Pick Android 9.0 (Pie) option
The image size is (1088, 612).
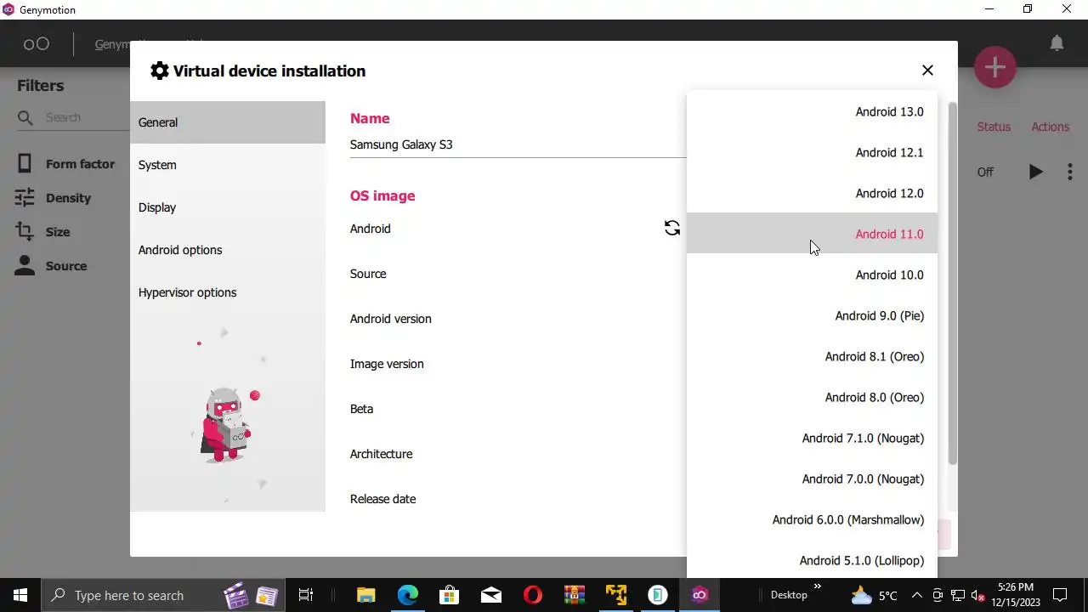coord(812,315)
